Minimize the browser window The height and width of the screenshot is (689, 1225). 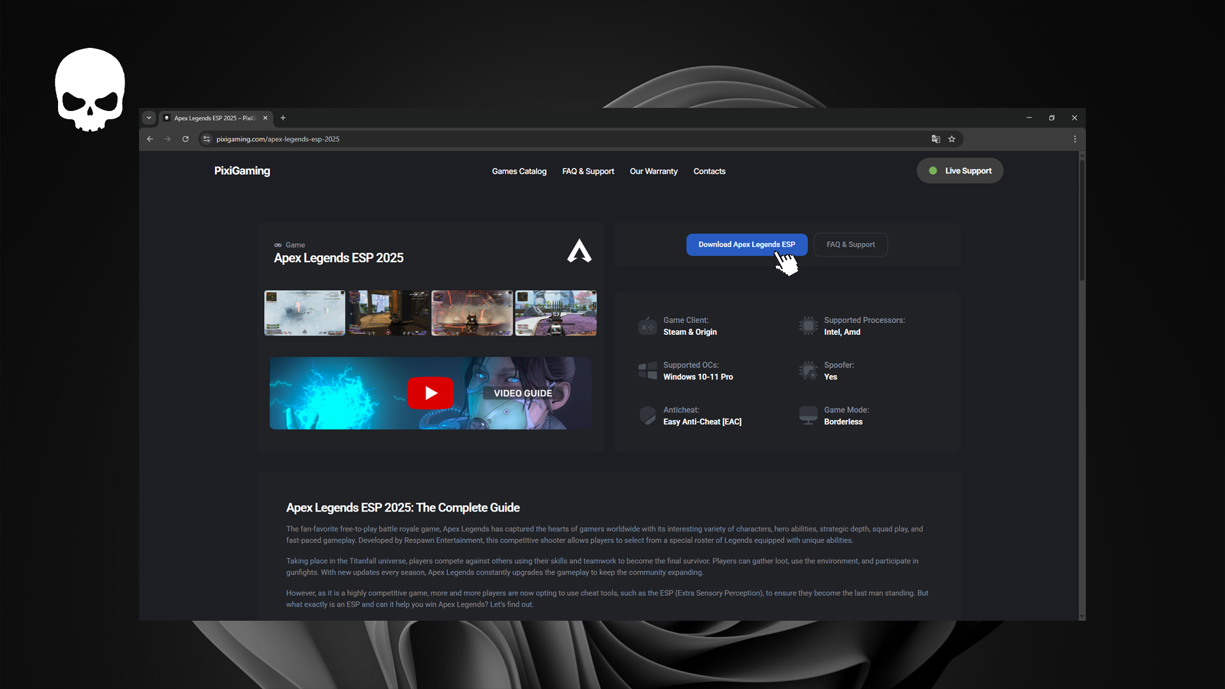pyautogui.click(x=1029, y=118)
